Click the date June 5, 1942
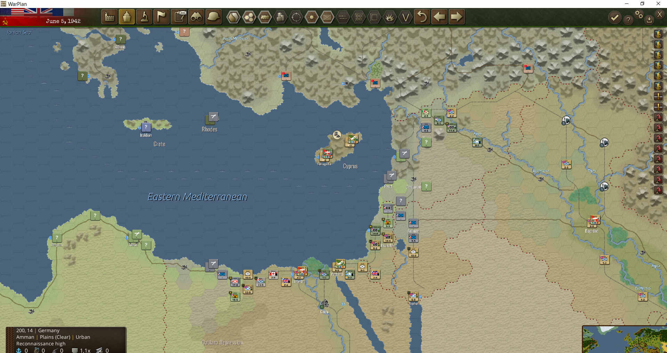The width and height of the screenshot is (667, 353). tap(63, 21)
